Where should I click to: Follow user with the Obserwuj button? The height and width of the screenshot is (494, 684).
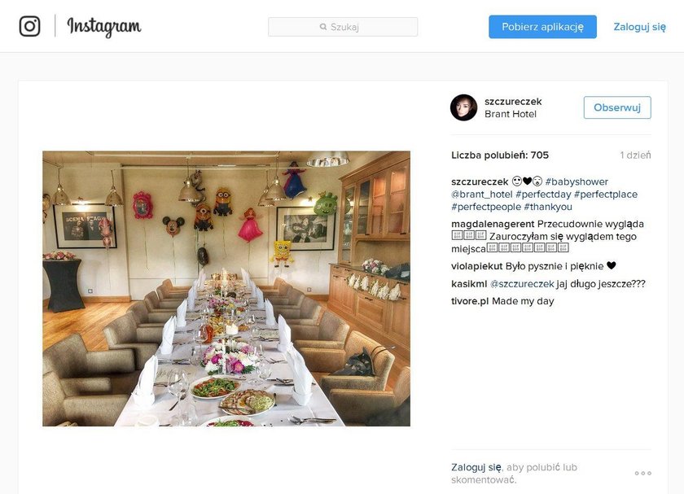click(617, 107)
